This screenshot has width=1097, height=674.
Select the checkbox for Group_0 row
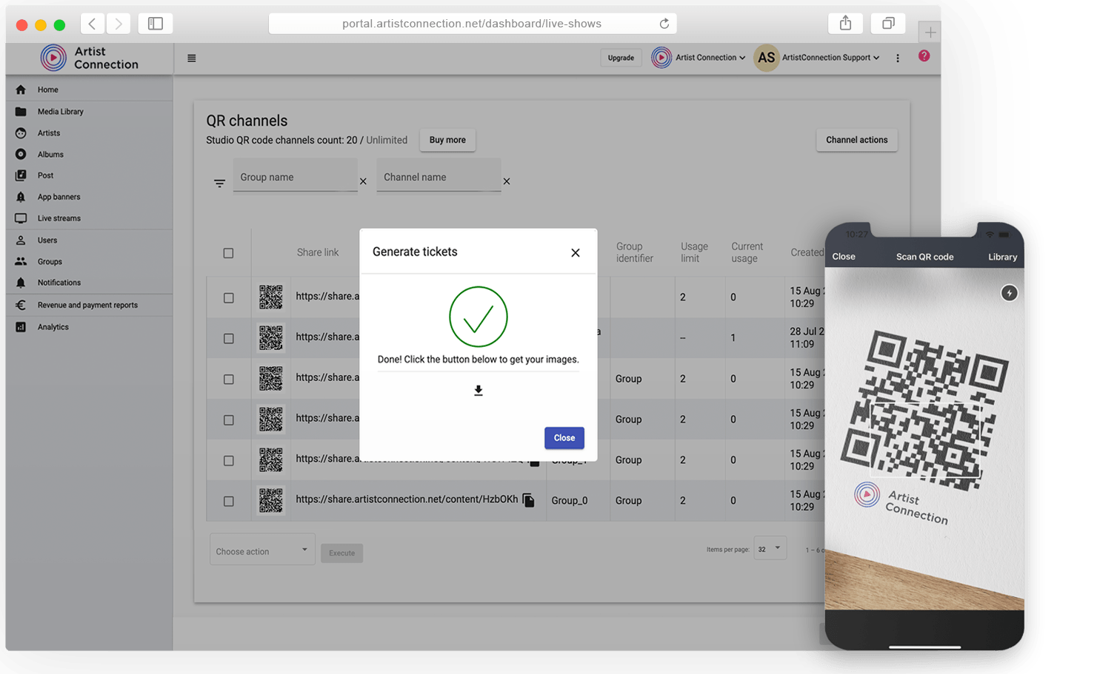click(x=228, y=501)
